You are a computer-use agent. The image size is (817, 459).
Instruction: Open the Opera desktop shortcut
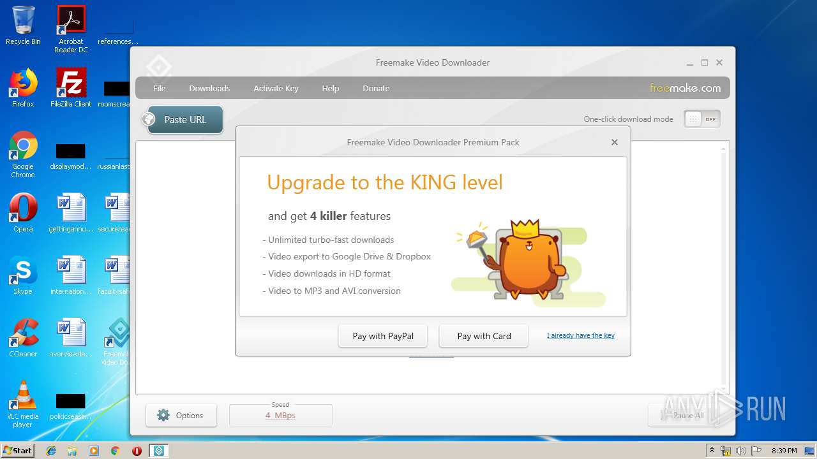pyautogui.click(x=23, y=213)
